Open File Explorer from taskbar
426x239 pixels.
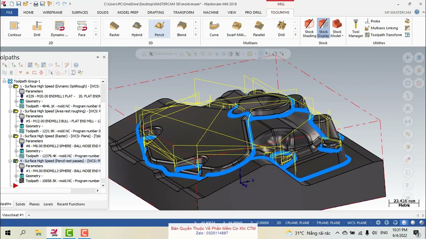(39, 233)
